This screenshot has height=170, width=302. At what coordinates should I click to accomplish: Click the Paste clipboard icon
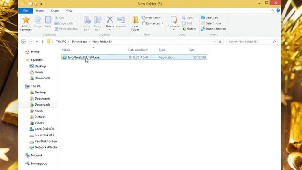(x=48, y=20)
